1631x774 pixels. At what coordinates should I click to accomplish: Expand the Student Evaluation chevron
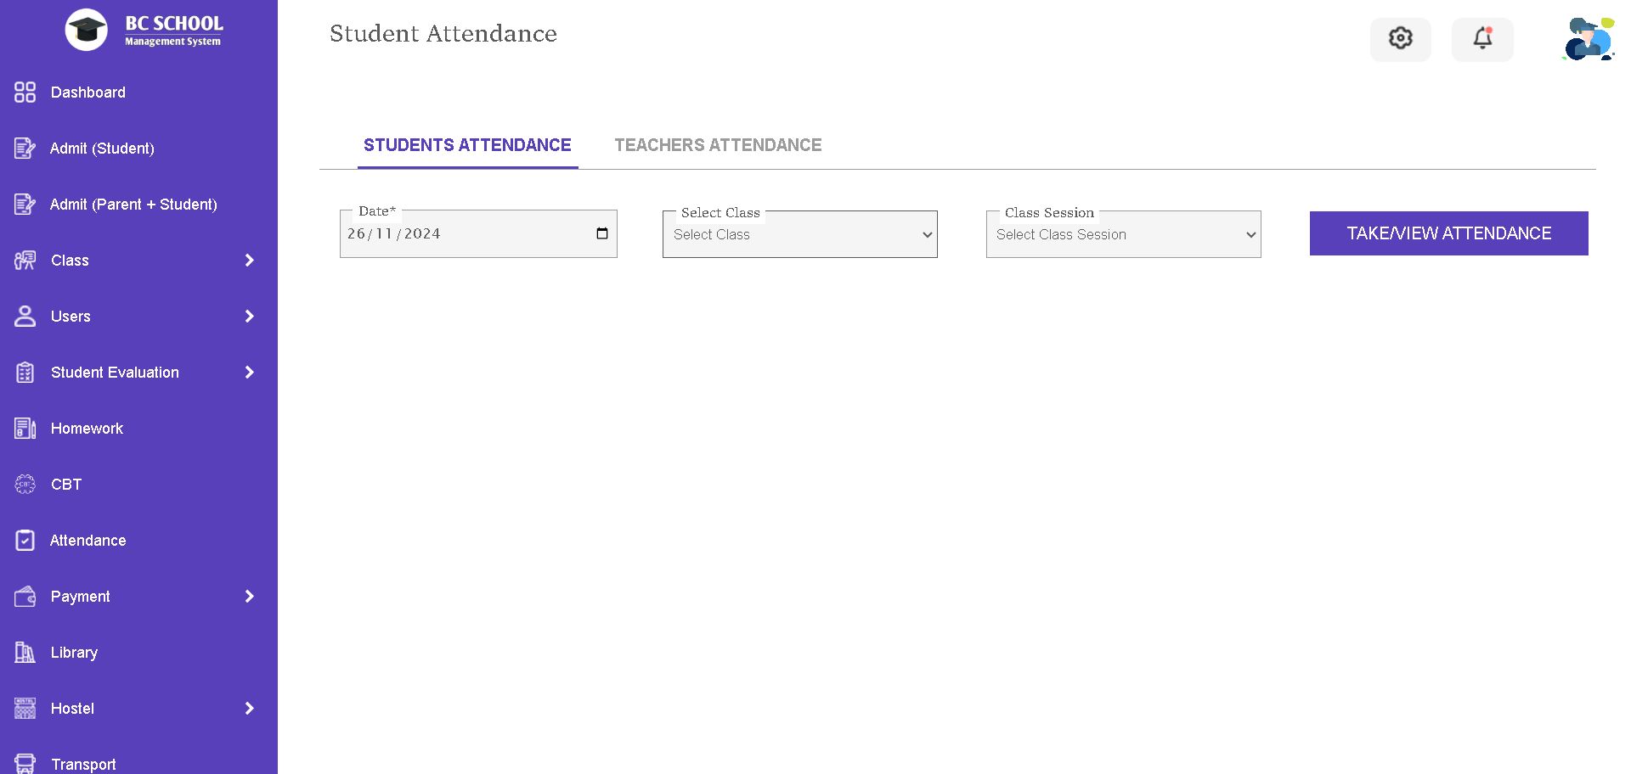click(x=249, y=373)
